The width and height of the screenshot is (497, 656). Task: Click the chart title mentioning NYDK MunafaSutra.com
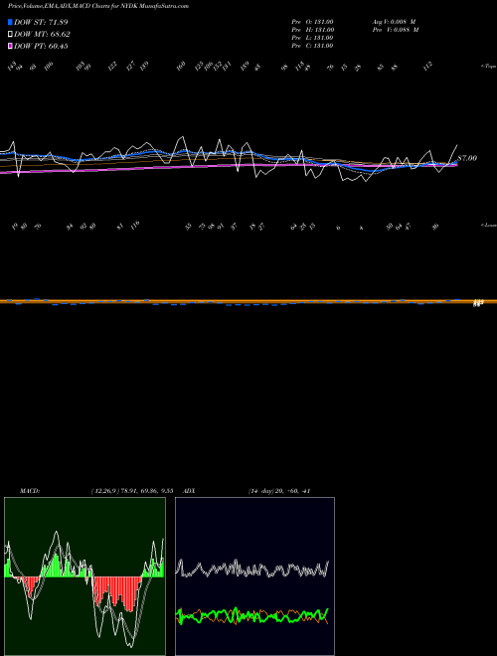point(98,6)
